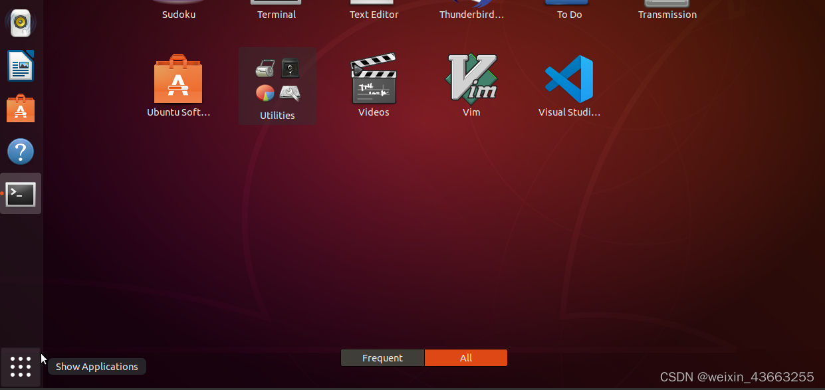The height and width of the screenshot is (390, 825).
Task: Launch the Videos application
Action: pyautogui.click(x=374, y=86)
